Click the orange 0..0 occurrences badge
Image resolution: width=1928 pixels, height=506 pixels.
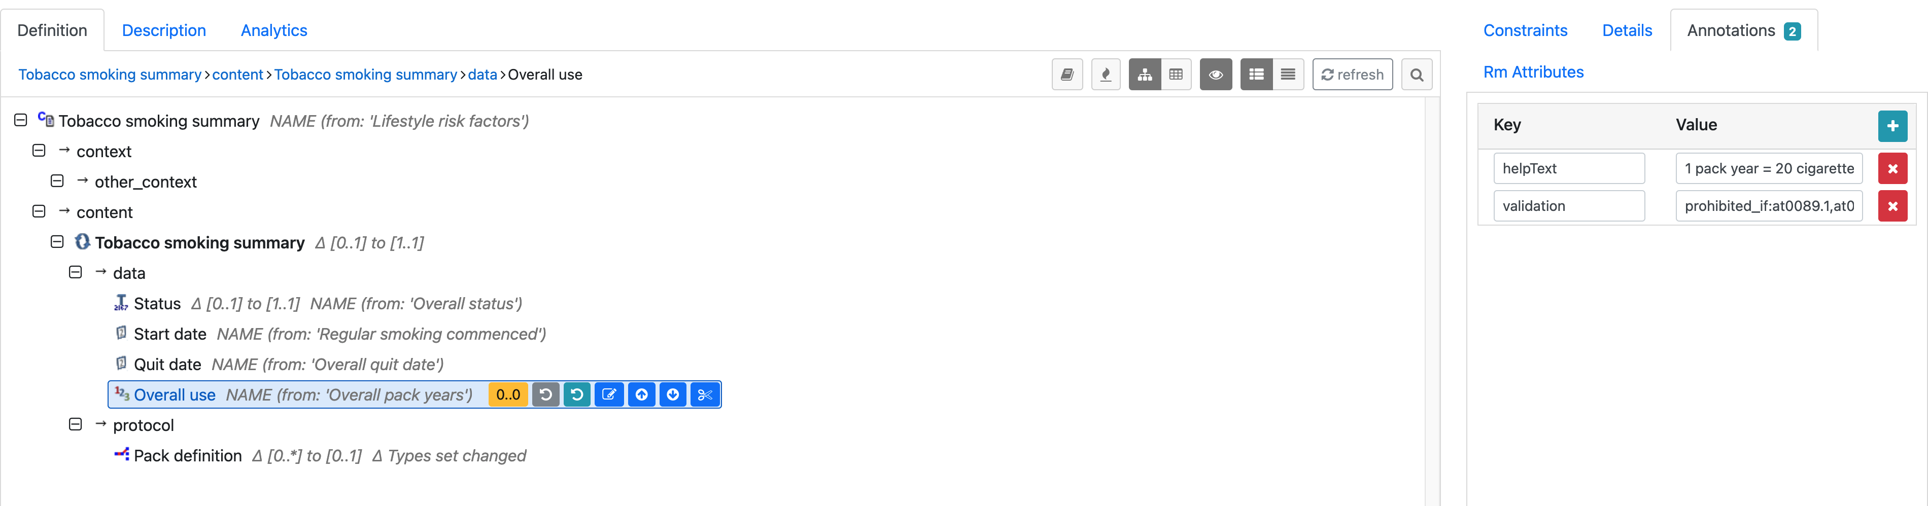click(508, 394)
